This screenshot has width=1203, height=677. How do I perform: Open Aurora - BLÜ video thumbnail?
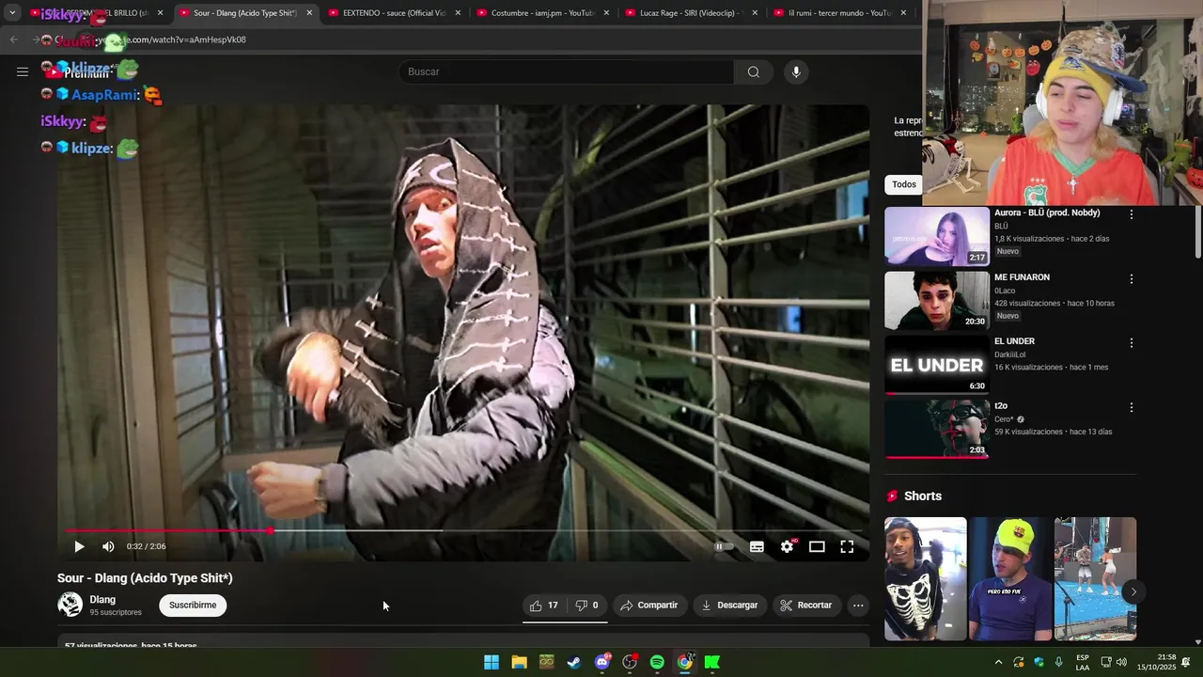point(937,236)
